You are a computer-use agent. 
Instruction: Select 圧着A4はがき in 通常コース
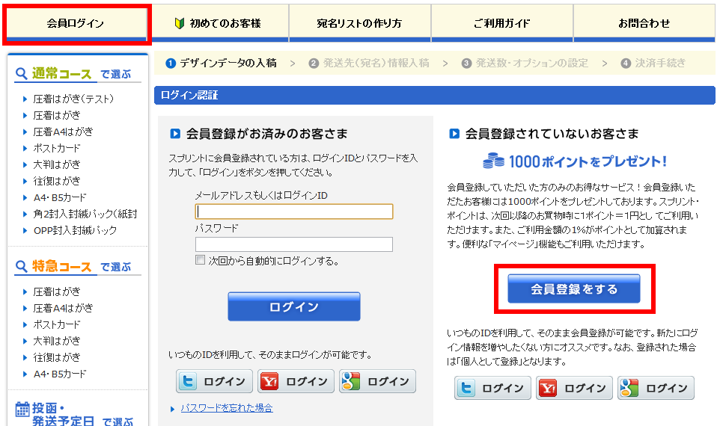pyautogui.click(x=63, y=132)
